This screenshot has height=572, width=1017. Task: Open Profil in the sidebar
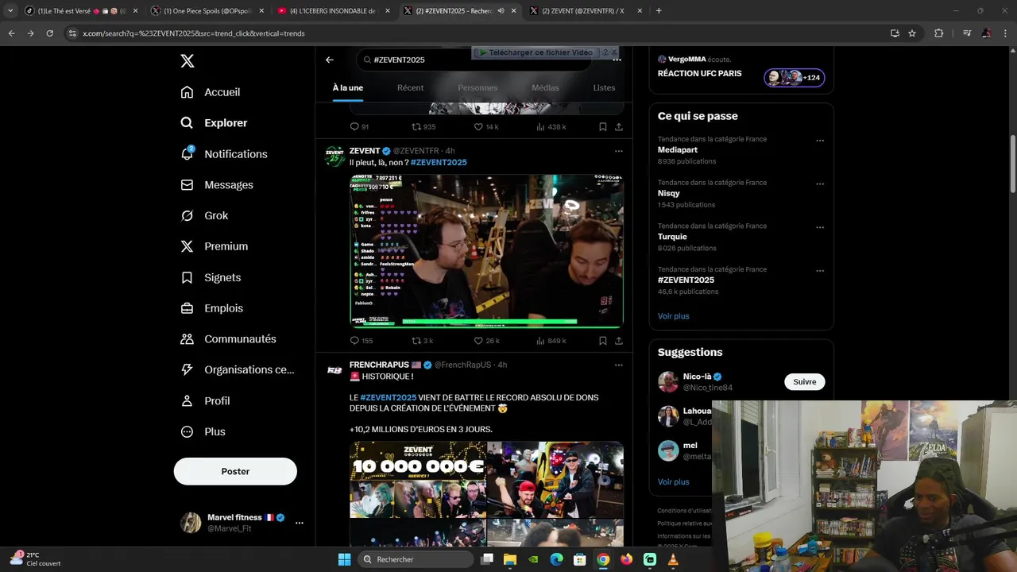tap(205, 401)
